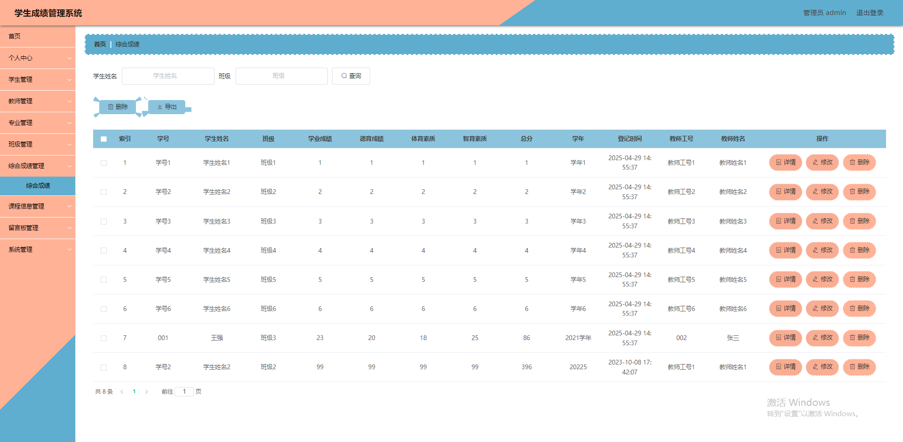The height and width of the screenshot is (442, 903).
Task: Click the download icon on the 导出 button
Action: pos(159,107)
